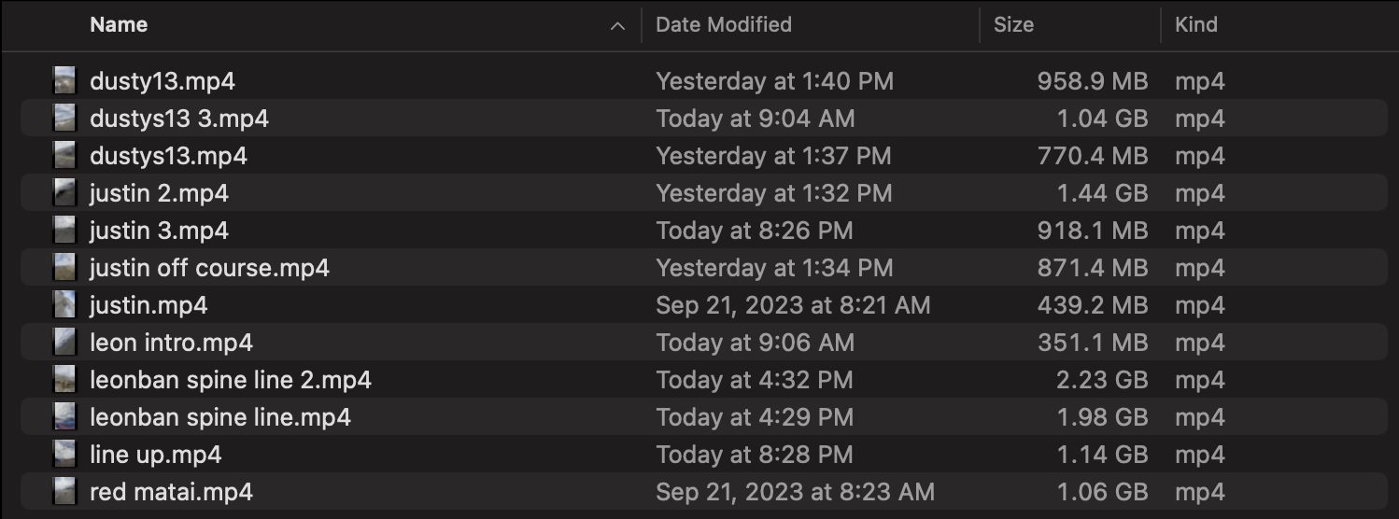Click the justin off course.mp4 file icon
Viewport: 1399px width, 519px height.
click(x=64, y=268)
